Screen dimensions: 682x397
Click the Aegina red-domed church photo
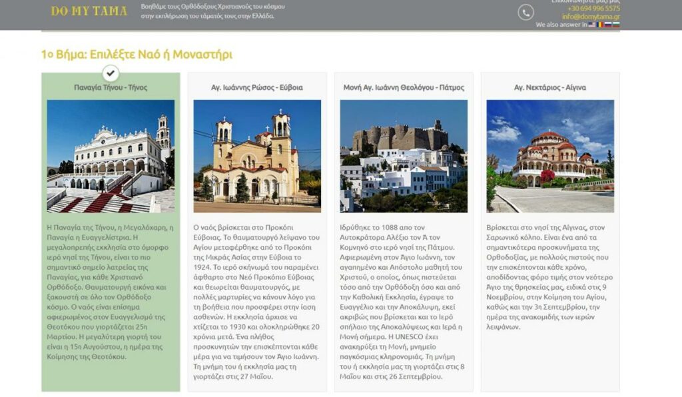tap(550, 156)
